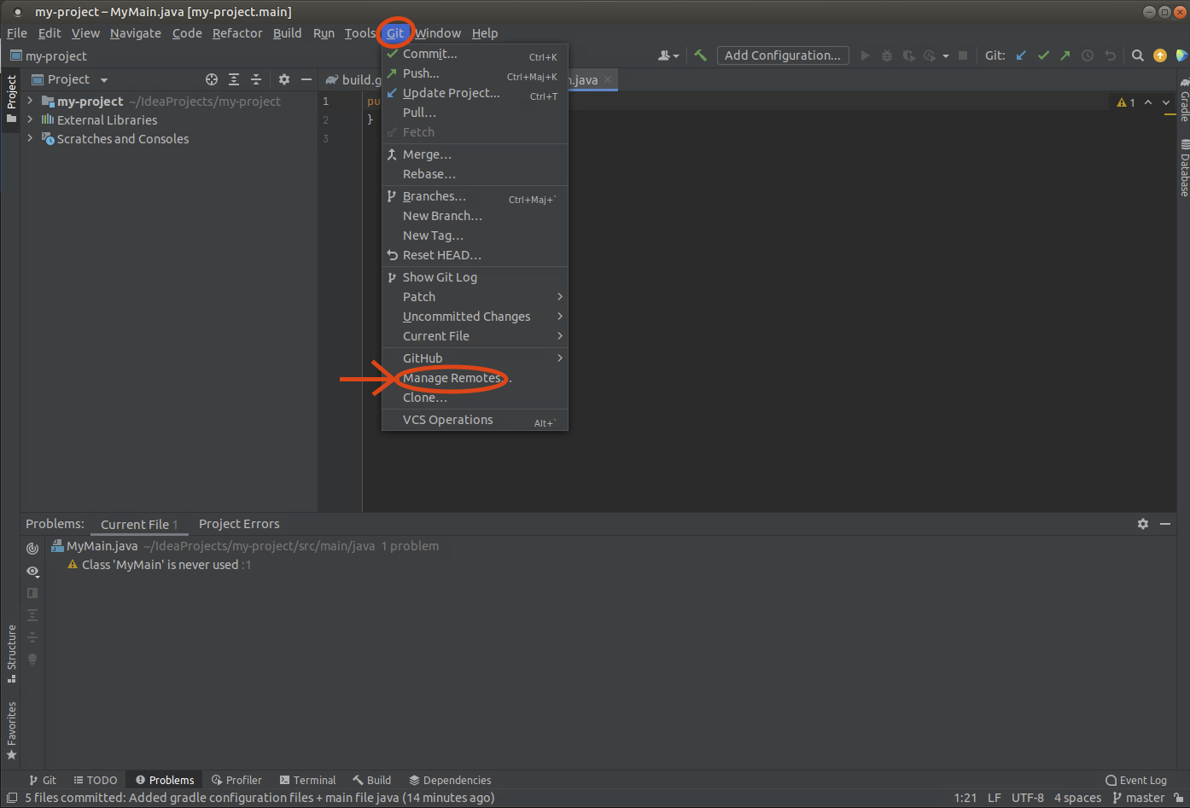Click Expand All in Project panel header
The height and width of the screenshot is (808, 1190).
[234, 79]
